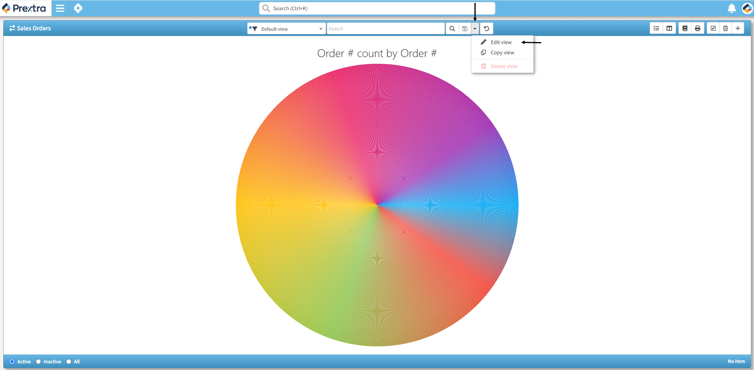This screenshot has height=370, width=754.
Task: Click the save view icon
Action: pyautogui.click(x=465, y=29)
